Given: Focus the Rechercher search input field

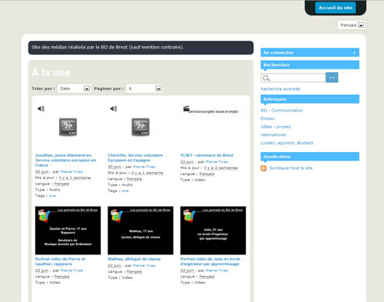Looking at the screenshot, I should coord(293,78).
